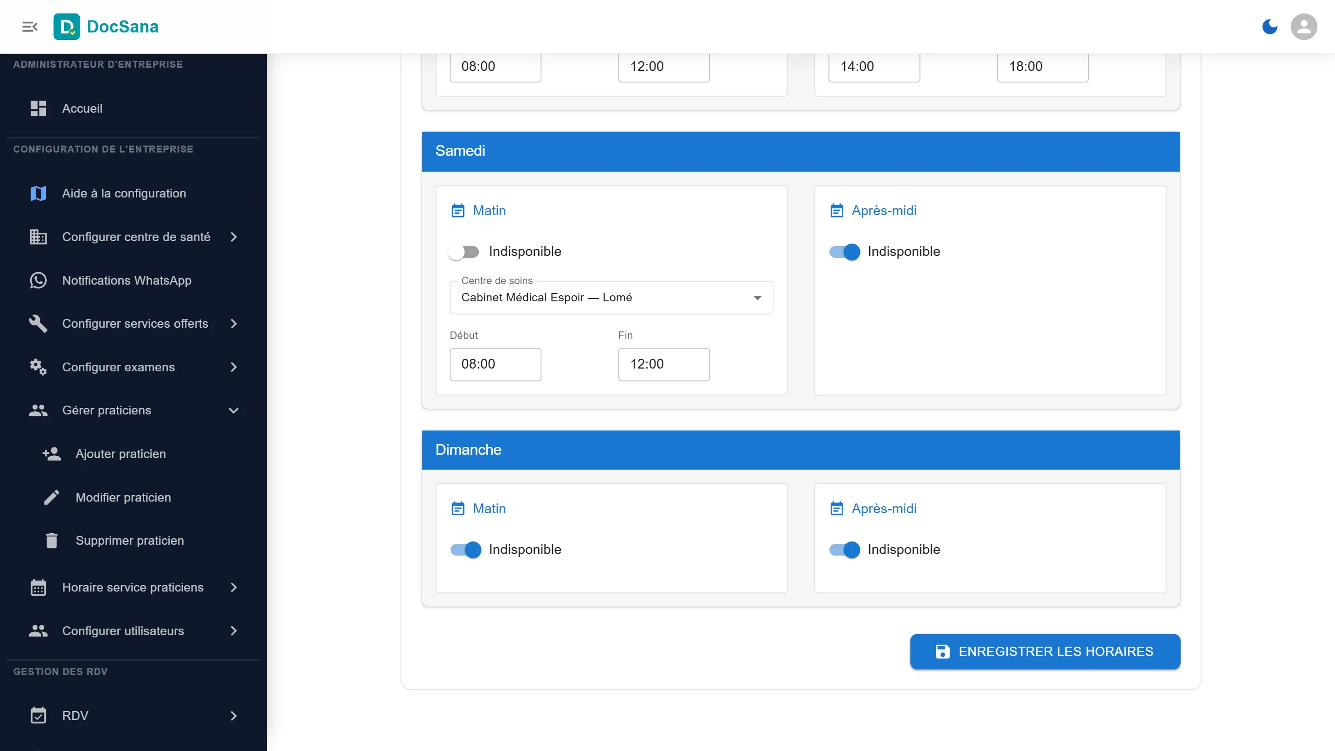
Task: Click the Ajouter praticien person-add icon
Action: 51,454
